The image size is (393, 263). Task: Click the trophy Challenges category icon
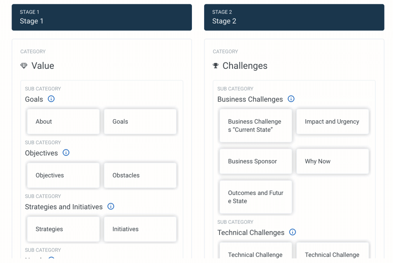216,66
